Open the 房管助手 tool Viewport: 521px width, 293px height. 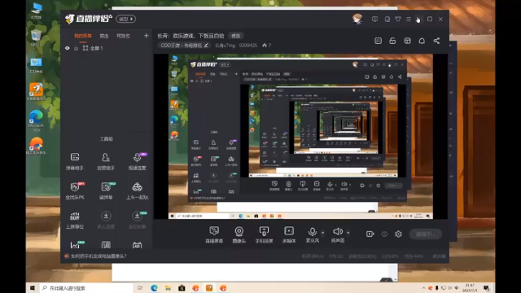(106, 161)
